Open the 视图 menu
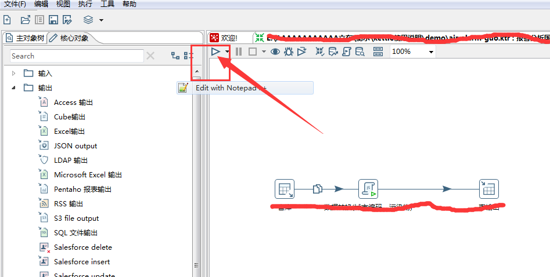 tap(63, 4)
